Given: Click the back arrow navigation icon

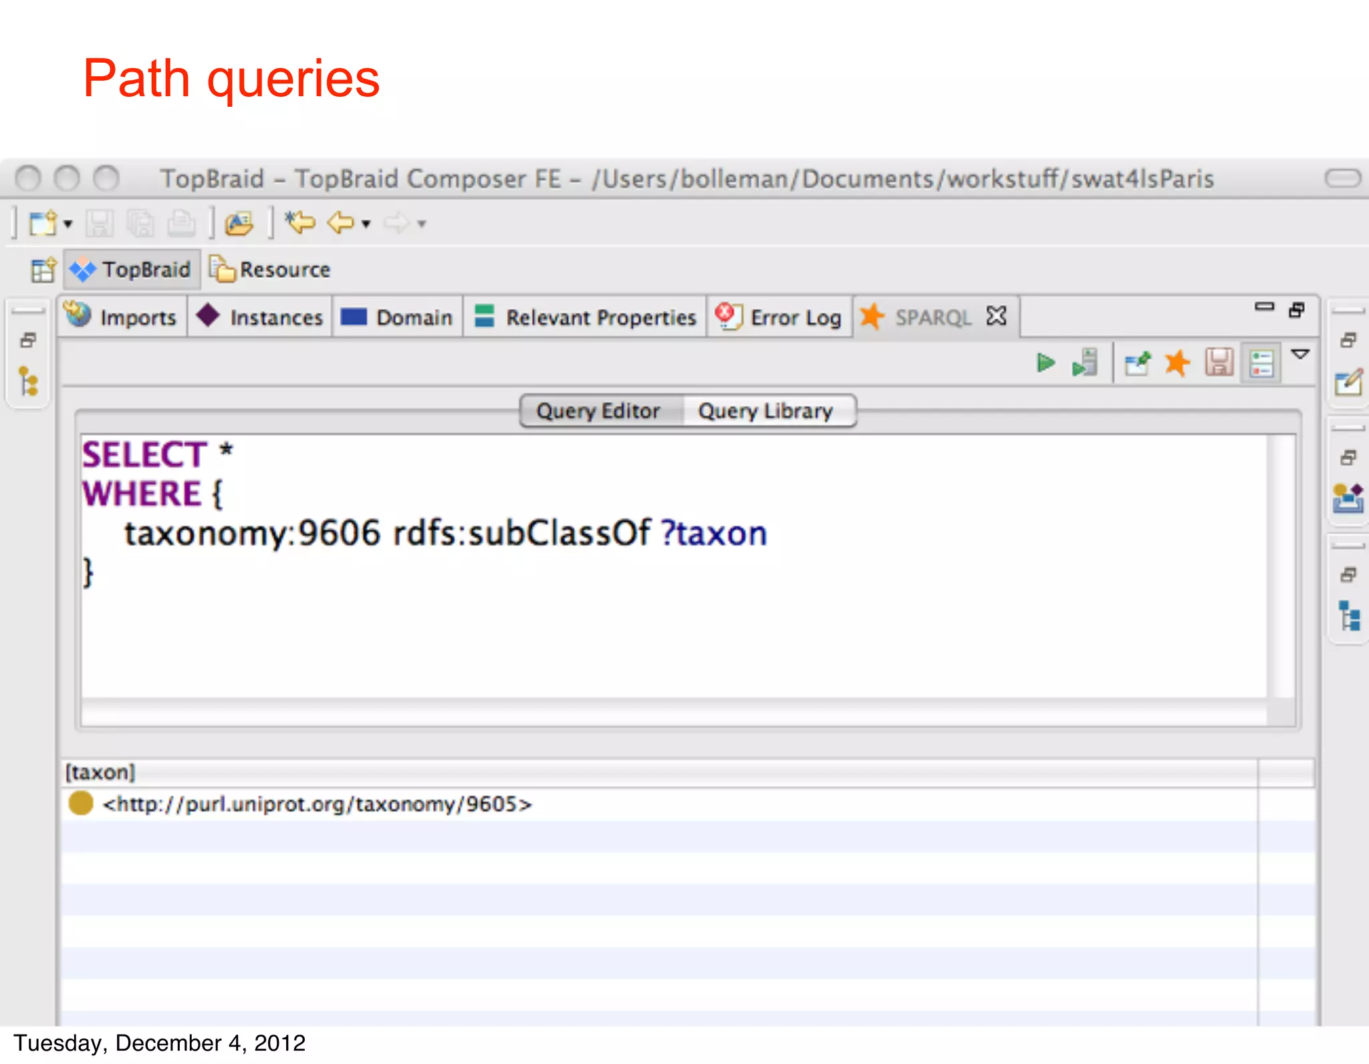Looking at the screenshot, I should tap(341, 222).
